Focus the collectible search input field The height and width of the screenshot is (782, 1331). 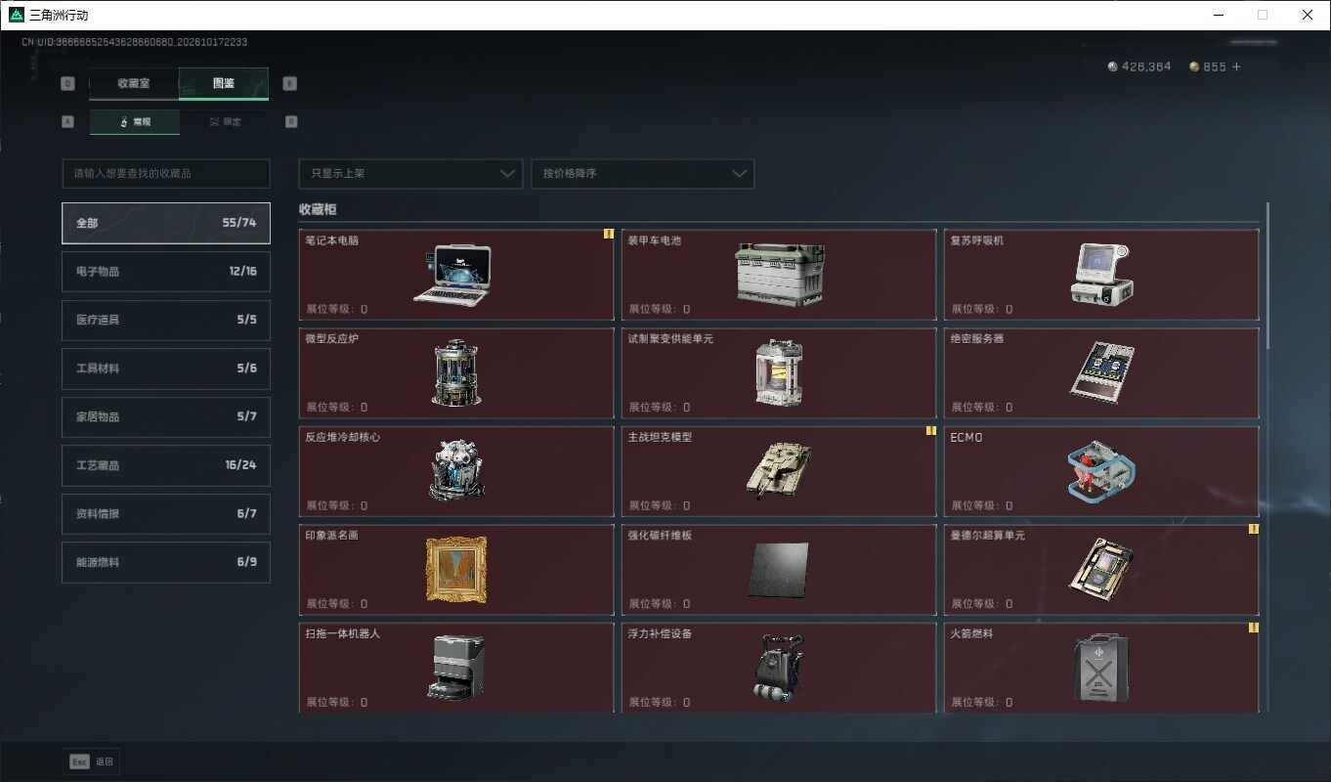click(166, 173)
